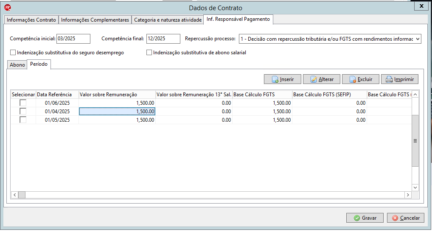Click the Valor sobre Remuneração column header

point(117,95)
